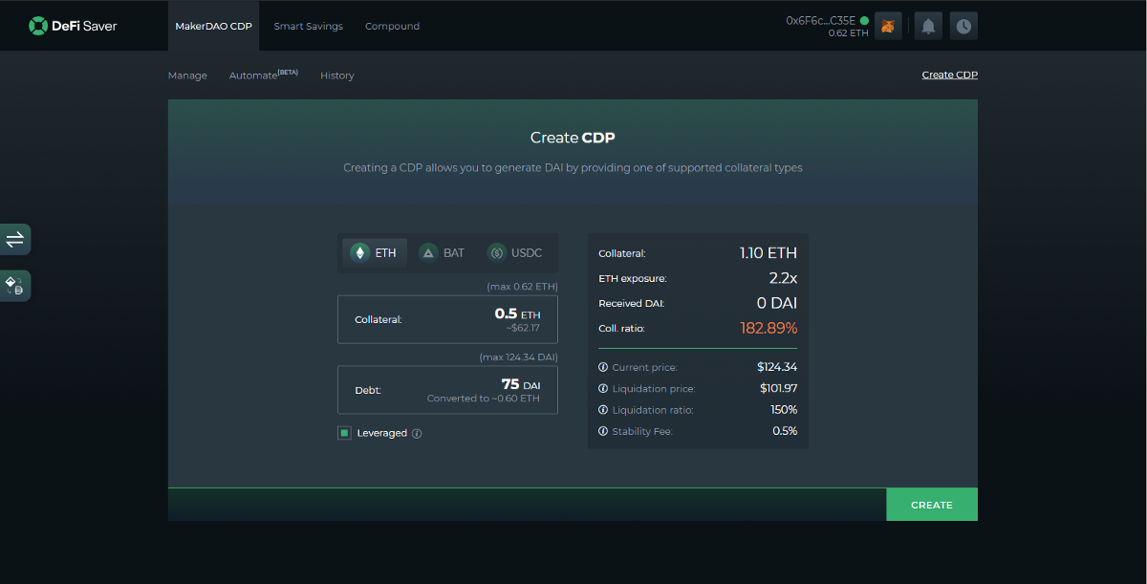Click the 2.2x ETH exposure value
The height and width of the screenshot is (584, 1147).
tap(783, 278)
